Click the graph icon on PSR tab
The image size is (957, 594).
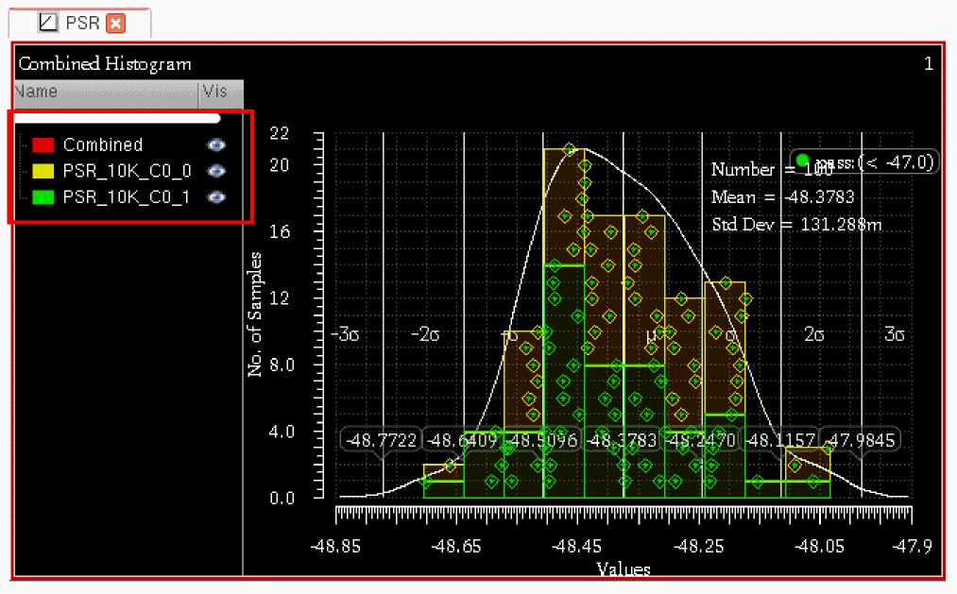pos(46,23)
